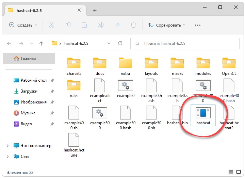Select the masks folder

coord(177,66)
